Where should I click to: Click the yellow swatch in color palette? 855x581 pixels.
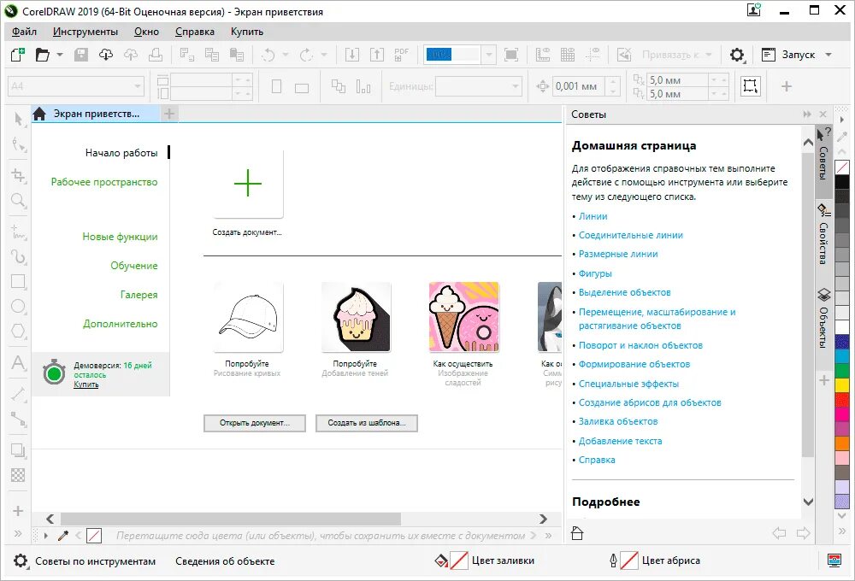coord(842,384)
